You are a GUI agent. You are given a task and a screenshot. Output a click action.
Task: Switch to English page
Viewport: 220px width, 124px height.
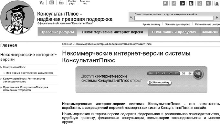click(72, 2)
